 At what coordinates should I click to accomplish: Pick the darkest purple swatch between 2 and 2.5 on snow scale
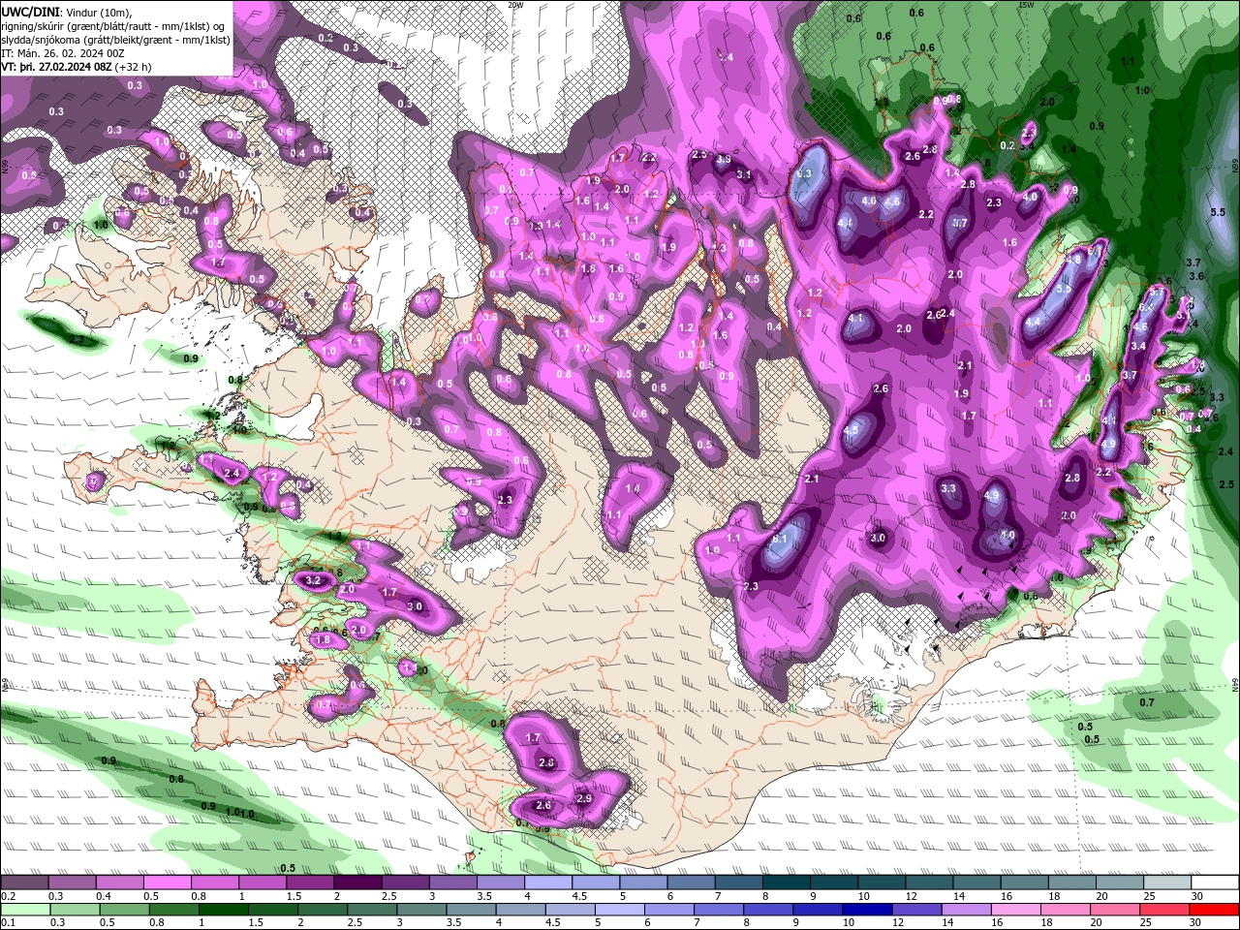357,883
